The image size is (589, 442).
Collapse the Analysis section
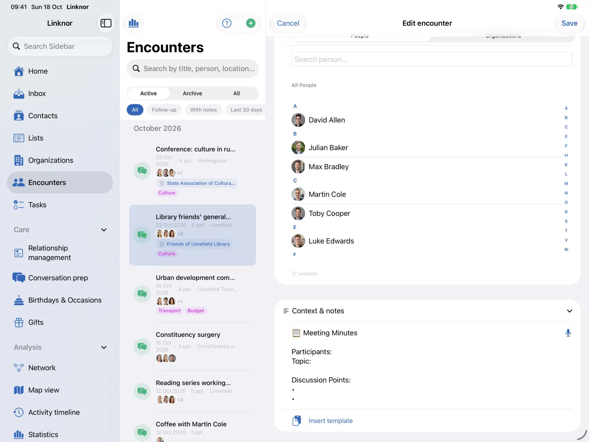[x=104, y=347]
